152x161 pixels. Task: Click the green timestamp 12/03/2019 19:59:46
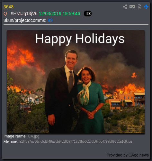click(59, 14)
